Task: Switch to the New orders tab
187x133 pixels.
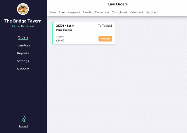Action: point(53,12)
